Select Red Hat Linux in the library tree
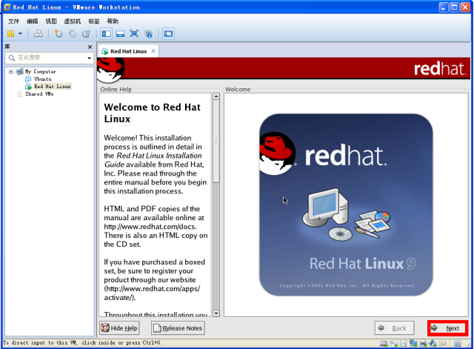The image size is (474, 349). pos(53,87)
